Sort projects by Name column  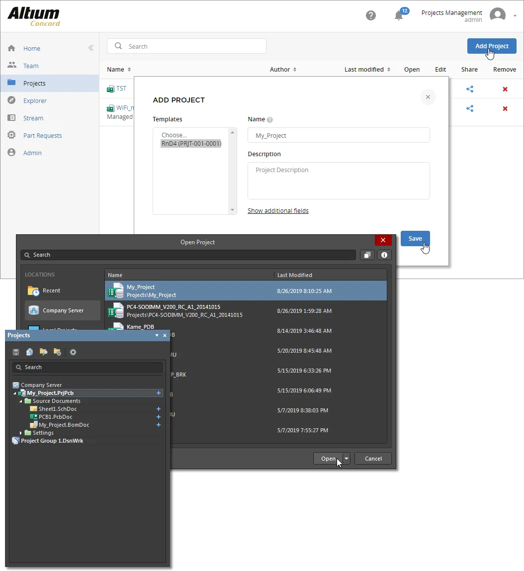point(119,70)
